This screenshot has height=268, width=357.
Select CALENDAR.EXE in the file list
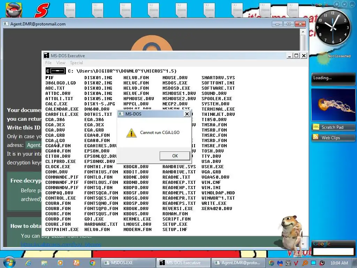[x=62, y=109]
